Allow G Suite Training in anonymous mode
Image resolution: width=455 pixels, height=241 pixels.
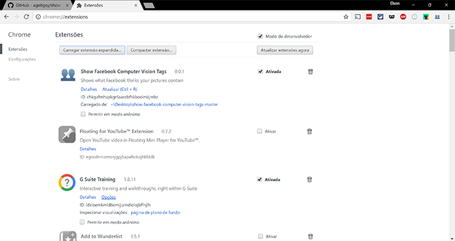82,222
